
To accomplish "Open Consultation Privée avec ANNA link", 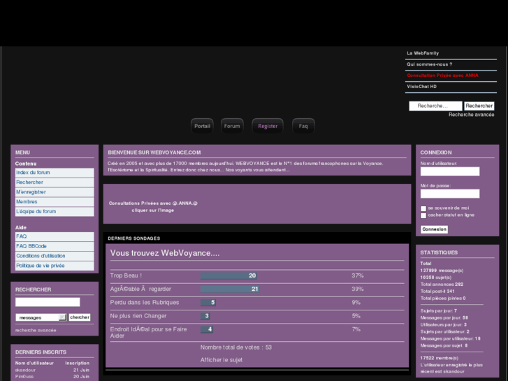I will [x=442, y=76].
